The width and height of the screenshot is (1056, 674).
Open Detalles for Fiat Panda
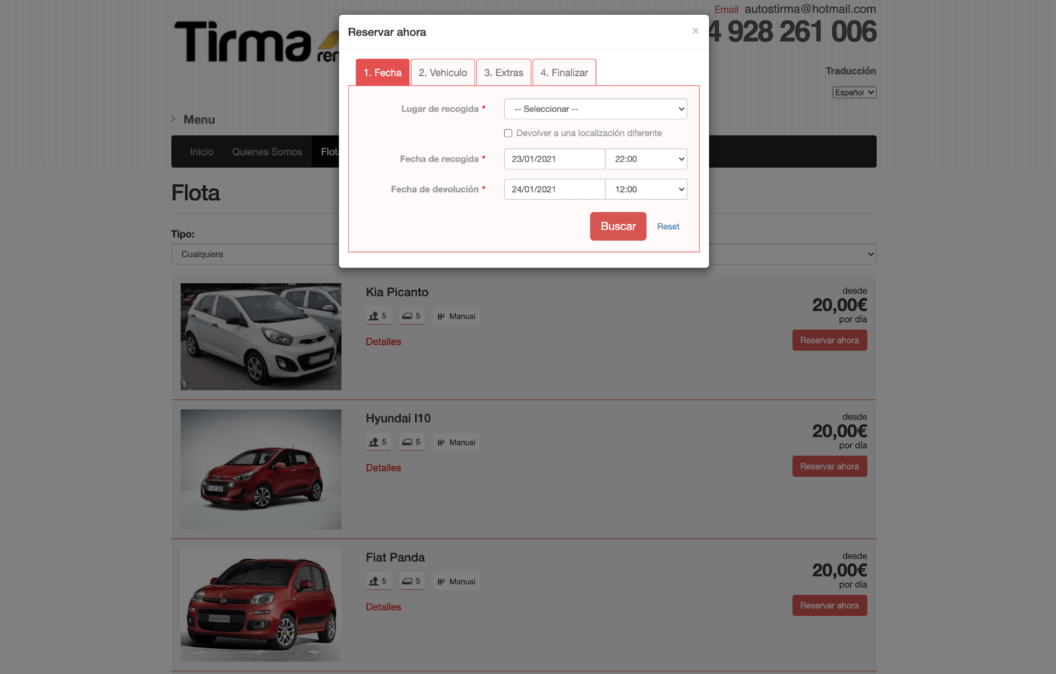(383, 607)
